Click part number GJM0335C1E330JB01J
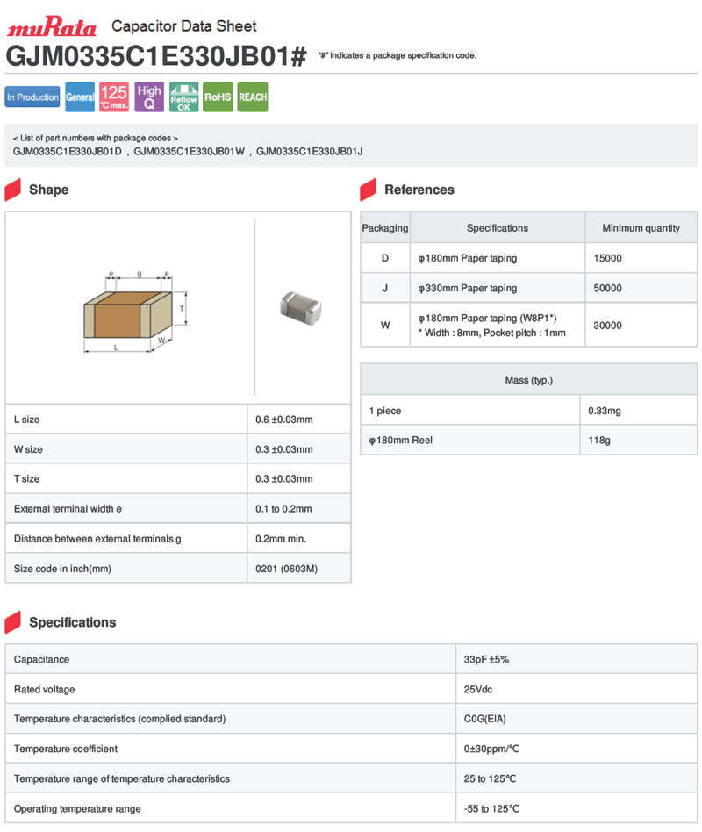 point(309,152)
